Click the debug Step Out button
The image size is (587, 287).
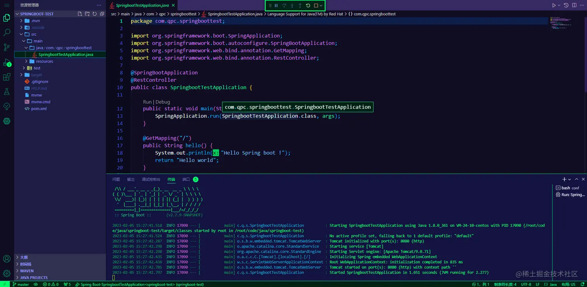pos(300,5)
